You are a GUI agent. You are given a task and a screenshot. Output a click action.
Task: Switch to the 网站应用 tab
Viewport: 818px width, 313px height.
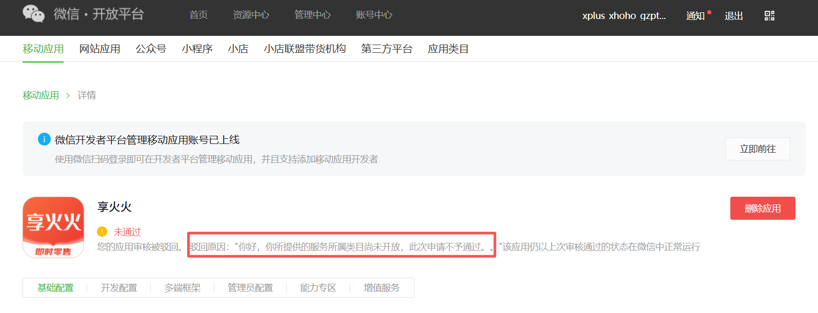[99, 49]
